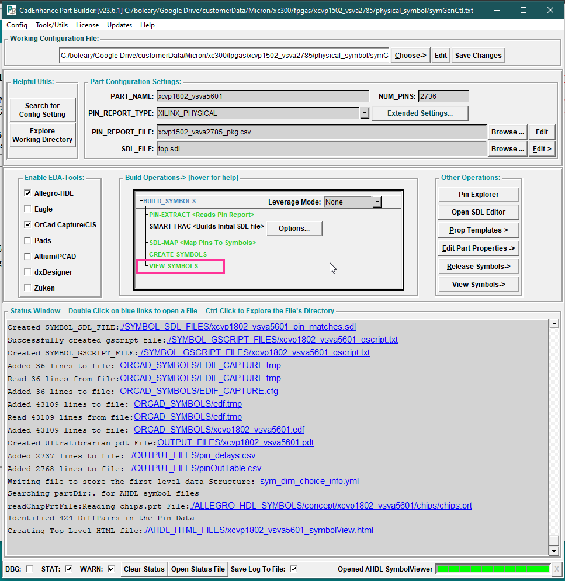Open ORCAD_SYMBOLS/EDIF_CAPTURE.cfg link
Viewport: 565px width, 581px height.
click(x=199, y=391)
